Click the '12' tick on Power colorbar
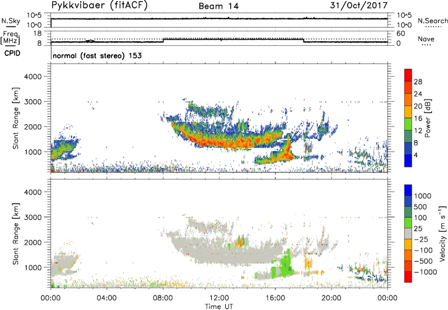The image size is (448, 310). tap(418, 130)
